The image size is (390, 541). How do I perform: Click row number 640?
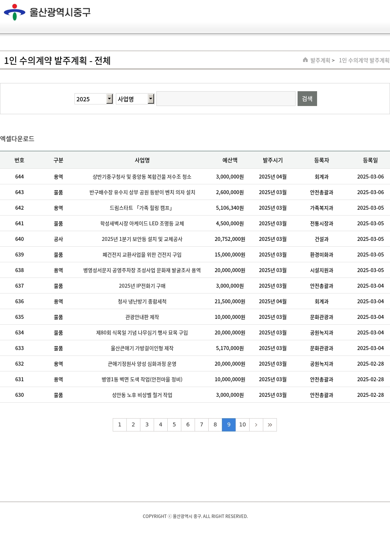tap(19, 239)
